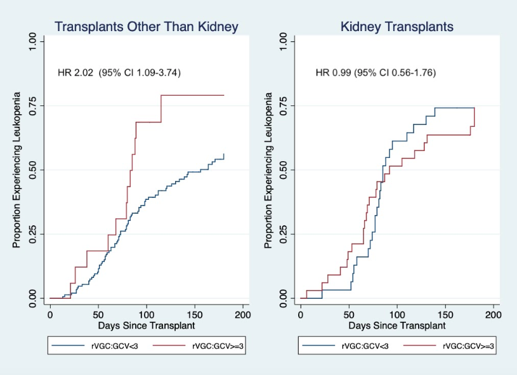The height and width of the screenshot is (375, 517).
Task: Select the HR 2.02 annotation text
Action: (x=119, y=72)
